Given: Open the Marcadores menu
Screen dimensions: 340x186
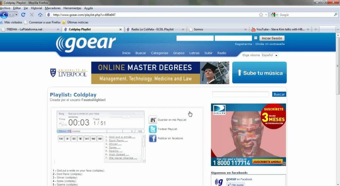Looking at the screenshot, I should [53, 8].
